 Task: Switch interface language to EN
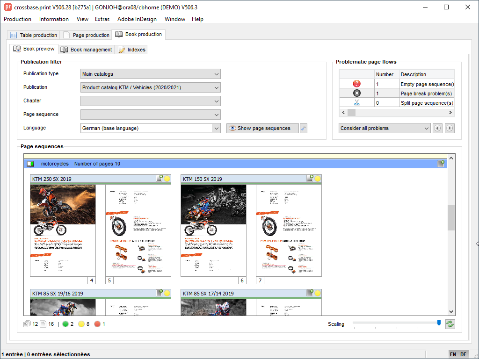(453, 354)
